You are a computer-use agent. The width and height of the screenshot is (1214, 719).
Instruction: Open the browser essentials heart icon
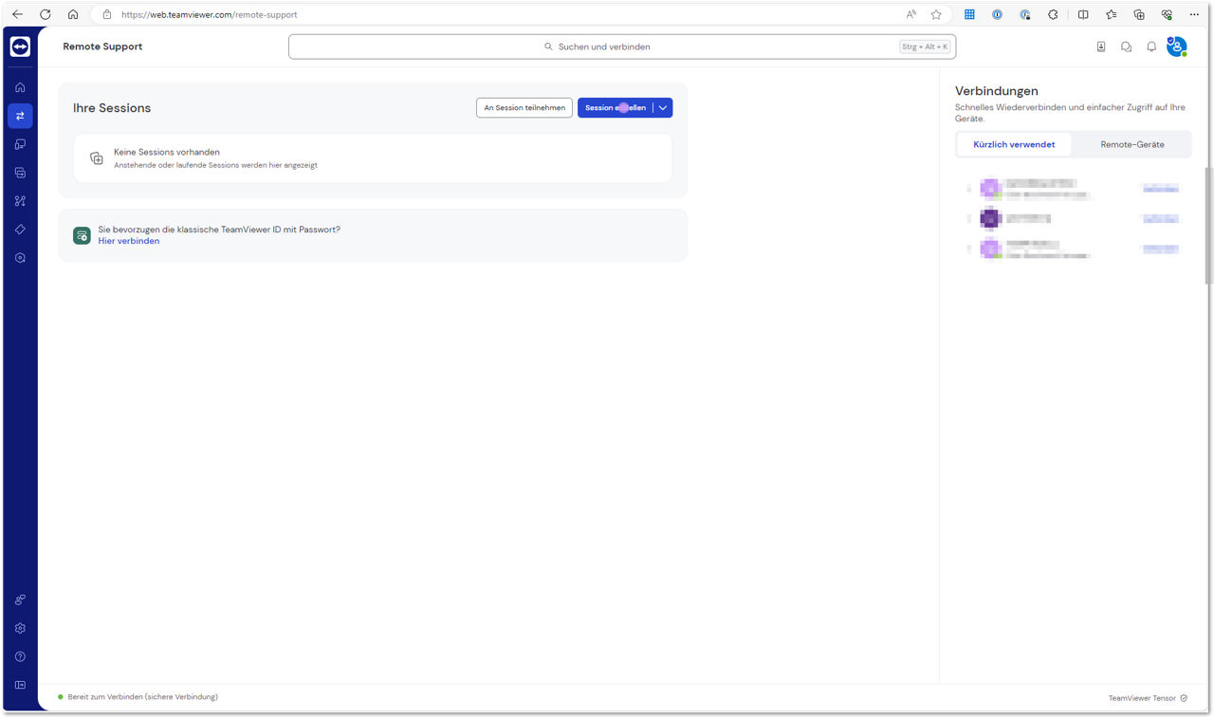click(x=1167, y=14)
